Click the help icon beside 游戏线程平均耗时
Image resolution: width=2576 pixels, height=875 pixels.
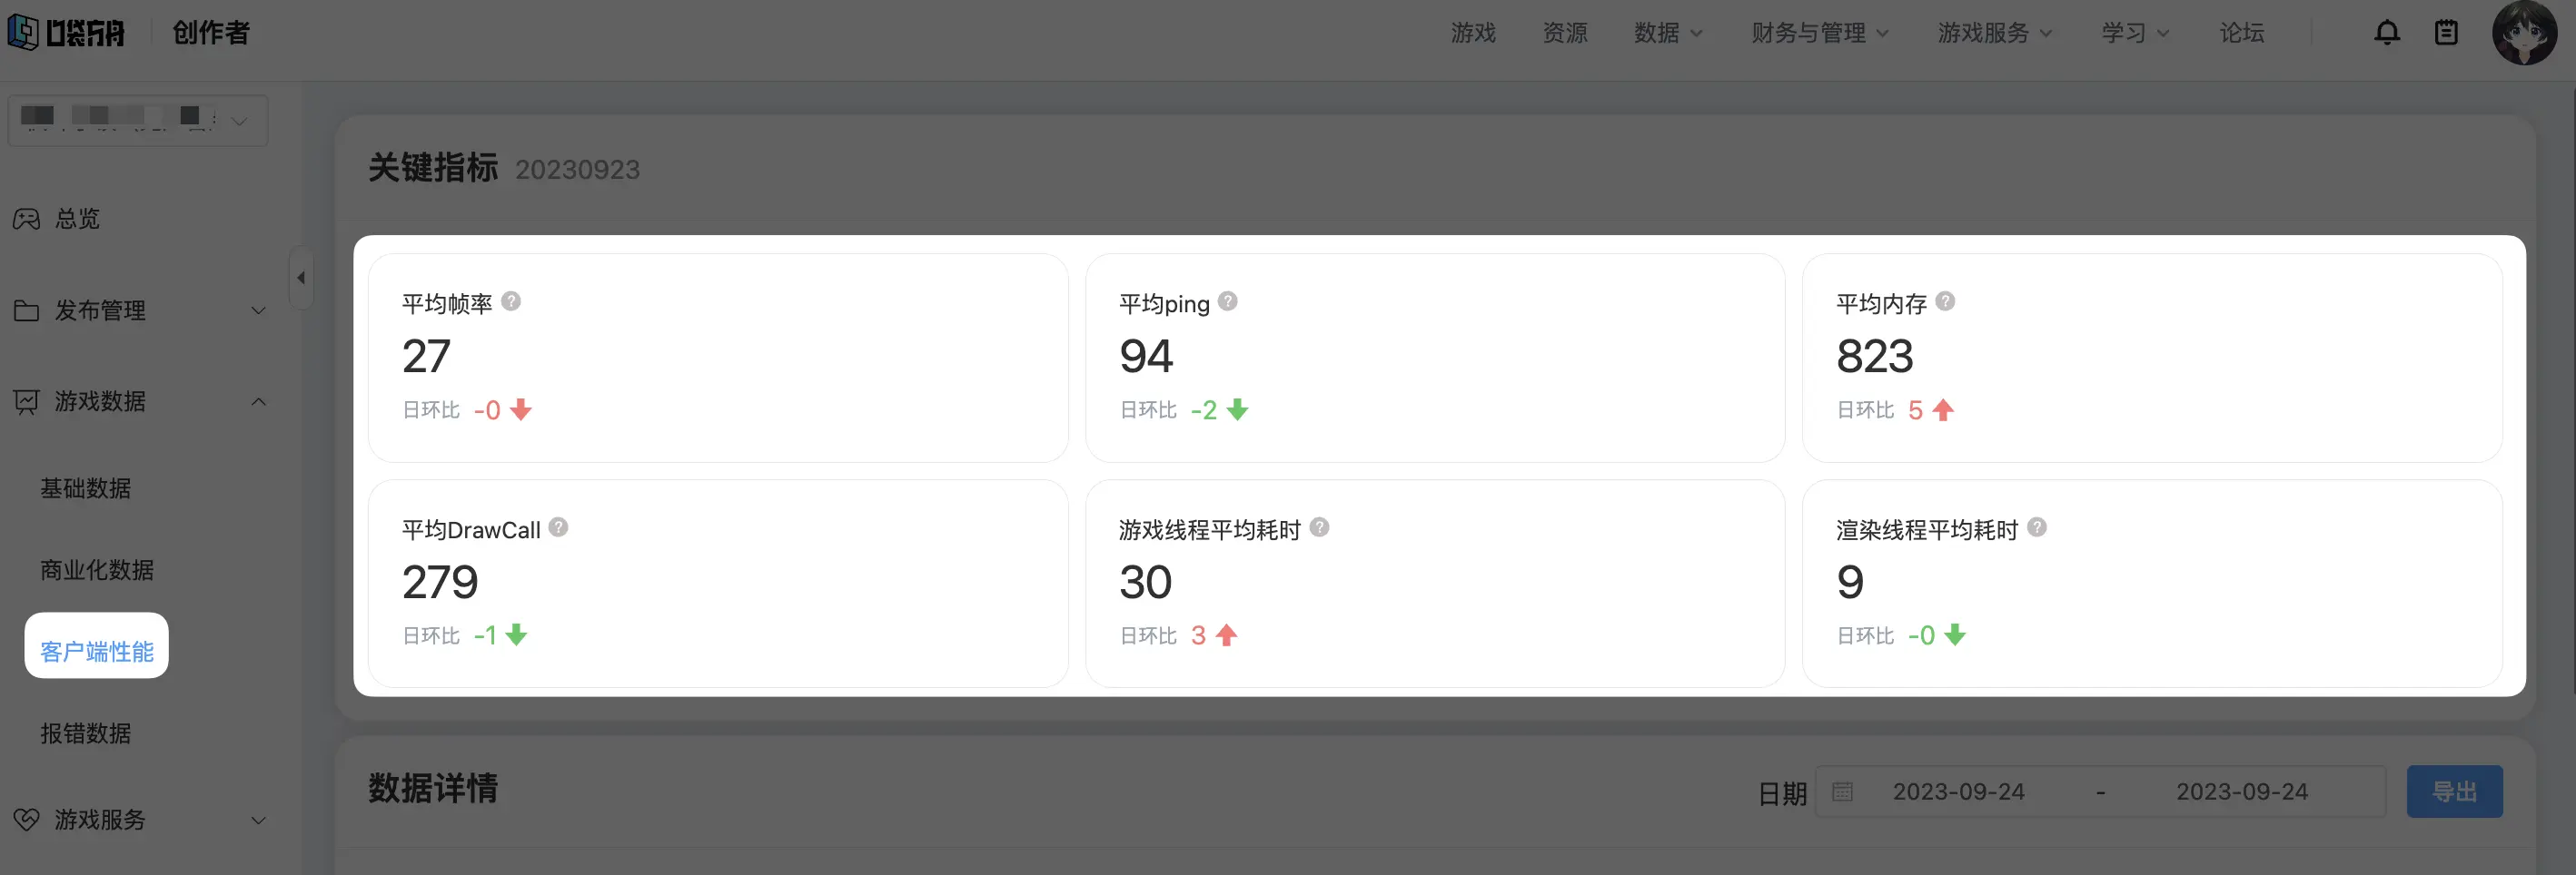(1320, 527)
